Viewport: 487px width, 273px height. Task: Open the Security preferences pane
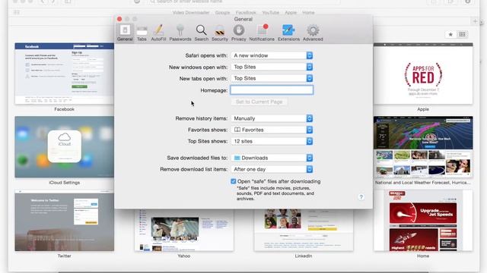tap(220, 33)
